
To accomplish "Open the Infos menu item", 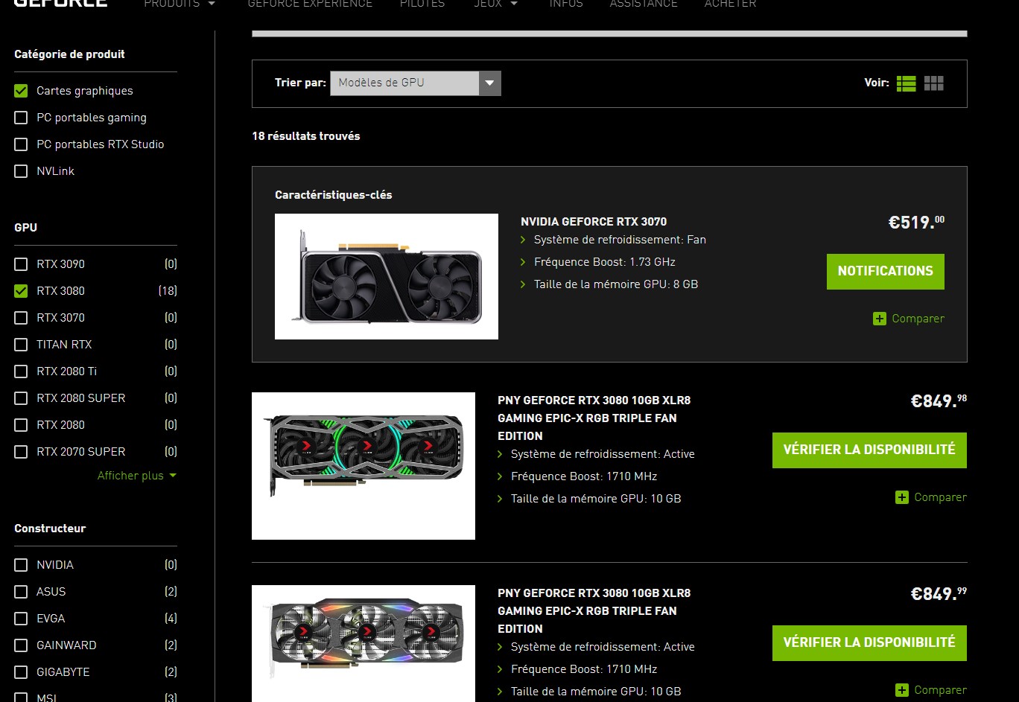I will click(566, 4).
